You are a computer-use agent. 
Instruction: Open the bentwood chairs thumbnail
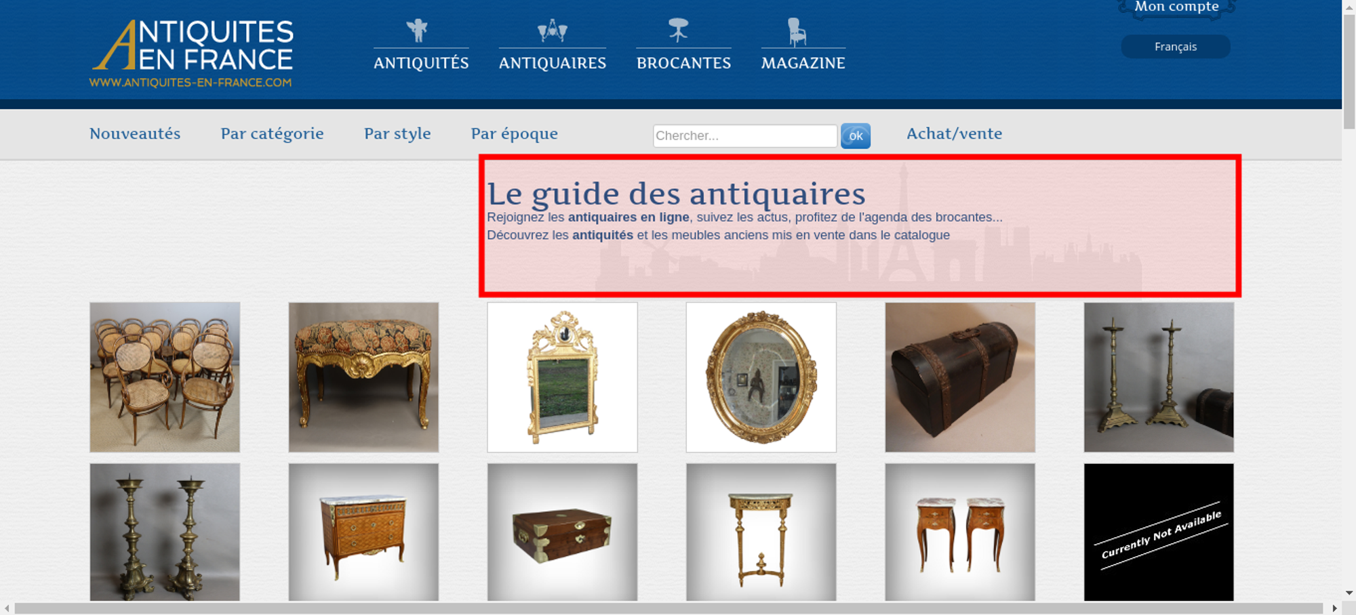click(x=165, y=377)
